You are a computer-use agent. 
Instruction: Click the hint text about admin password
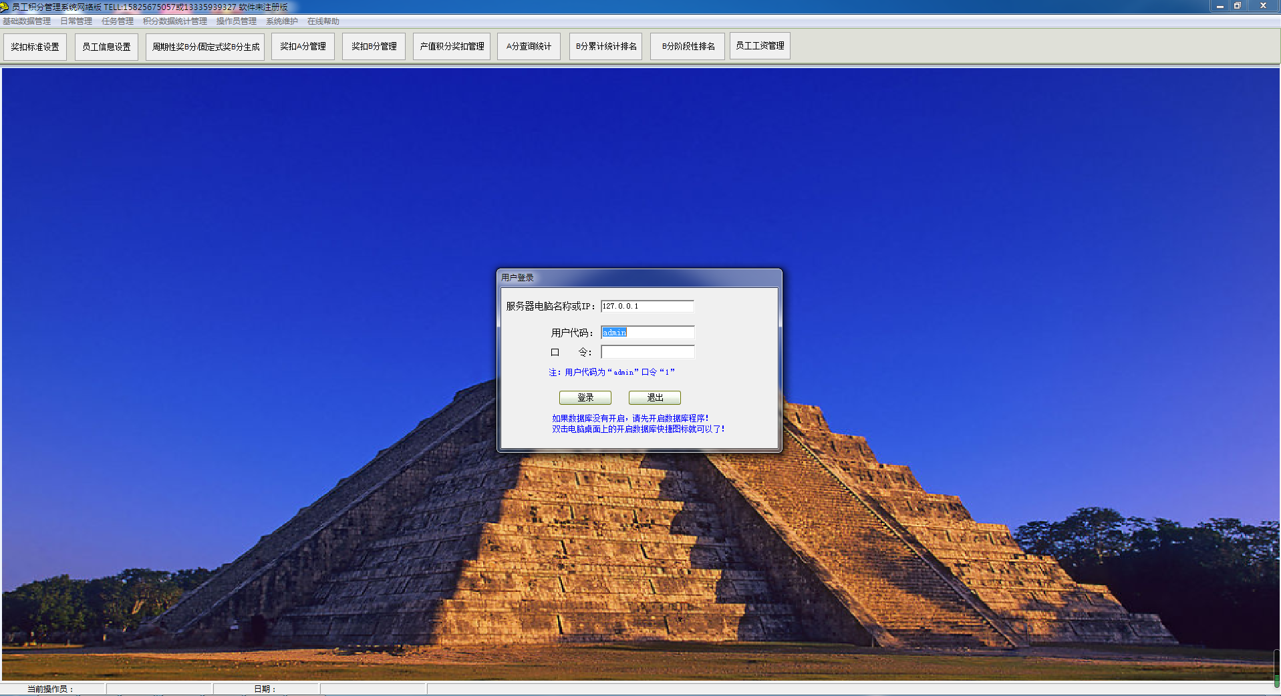click(x=612, y=372)
